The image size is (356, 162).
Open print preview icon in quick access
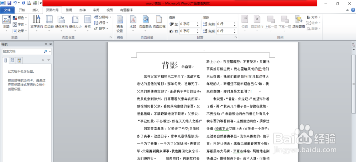click(x=29, y=3)
